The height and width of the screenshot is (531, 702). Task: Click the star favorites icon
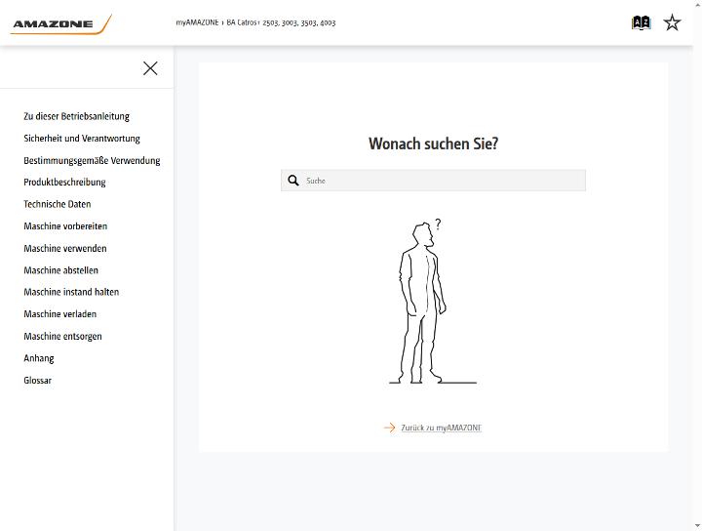672,22
